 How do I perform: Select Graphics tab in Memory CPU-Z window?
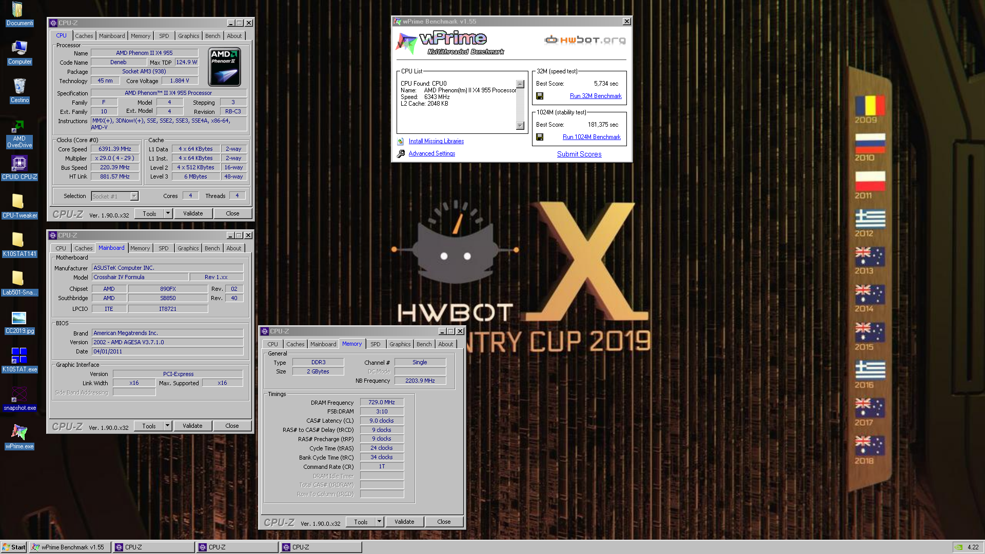click(400, 344)
